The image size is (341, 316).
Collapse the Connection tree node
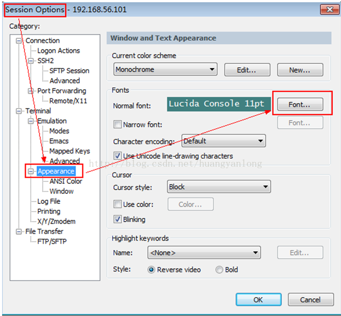click(x=19, y=41)
